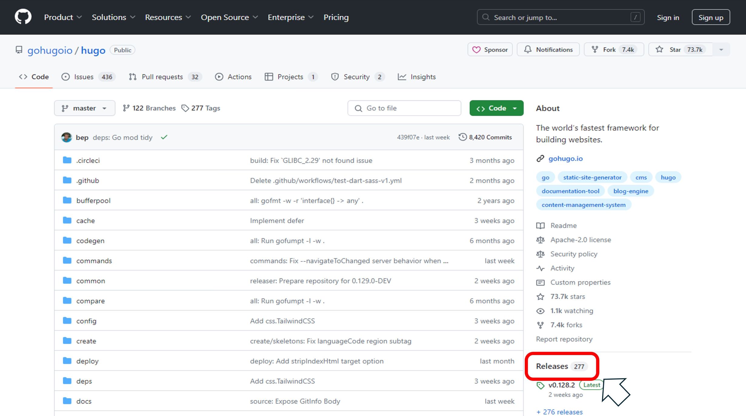Click the commits history clock icon
Screen dimensions: 746x416
(x=462, y=137)
